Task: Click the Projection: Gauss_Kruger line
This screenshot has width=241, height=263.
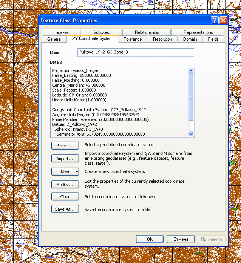Action: 75,70
